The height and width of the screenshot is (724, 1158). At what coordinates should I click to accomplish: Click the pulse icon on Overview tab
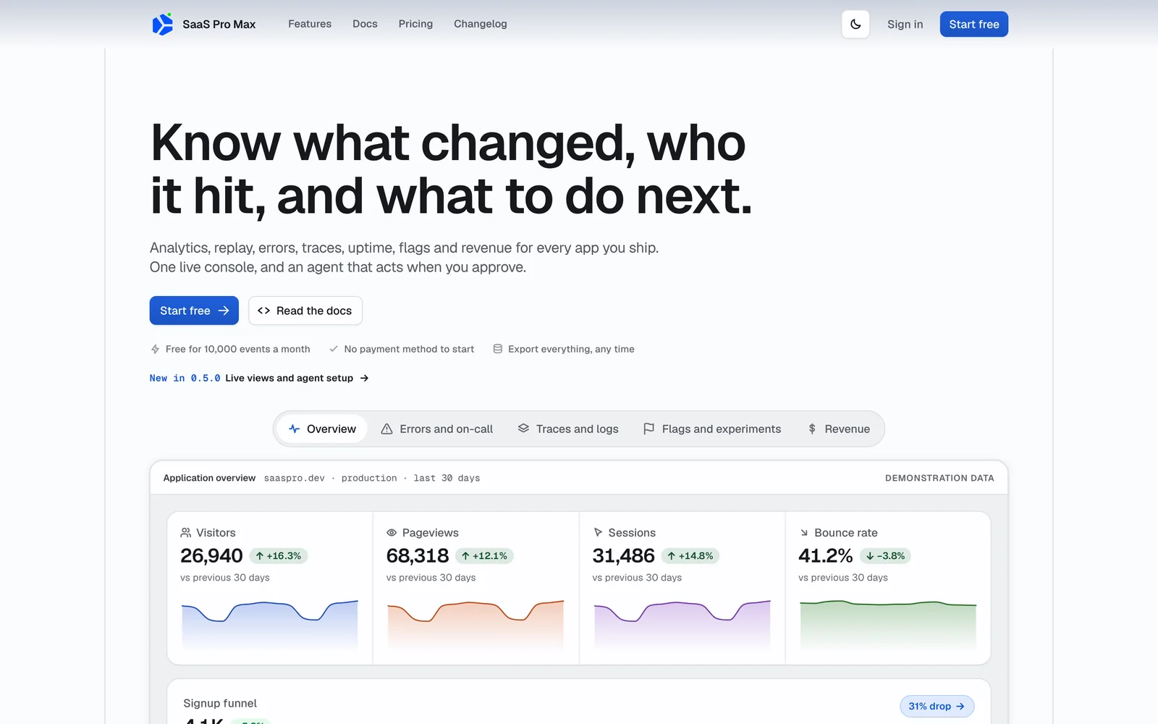pyautogui.click(x=294, y=429)
